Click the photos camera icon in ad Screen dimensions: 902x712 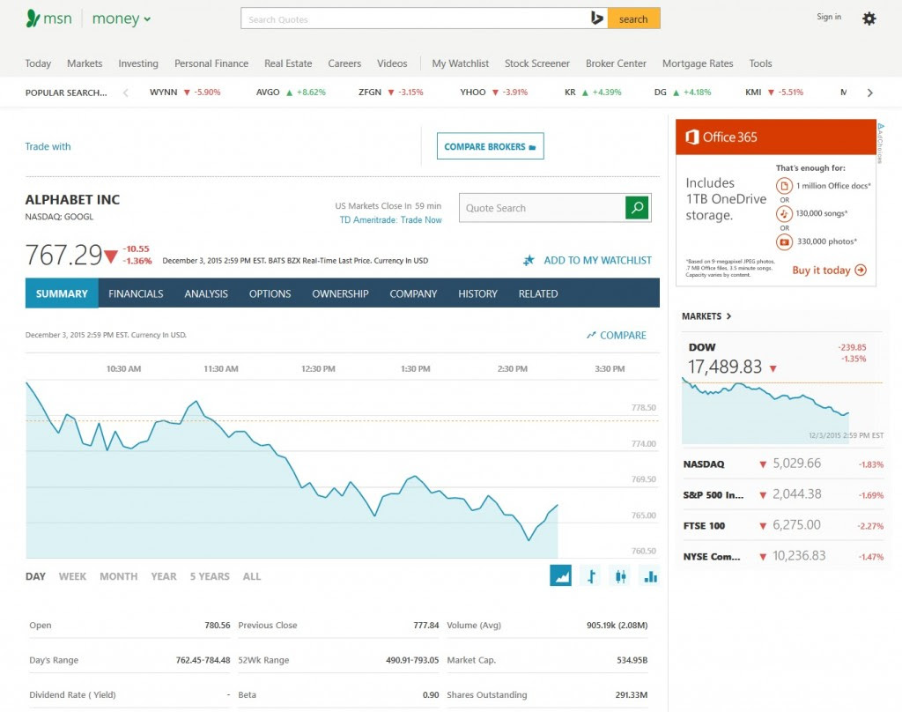point(784,241)
